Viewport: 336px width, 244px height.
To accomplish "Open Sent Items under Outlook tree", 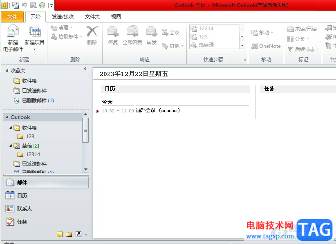I will (x=30, y=163).
